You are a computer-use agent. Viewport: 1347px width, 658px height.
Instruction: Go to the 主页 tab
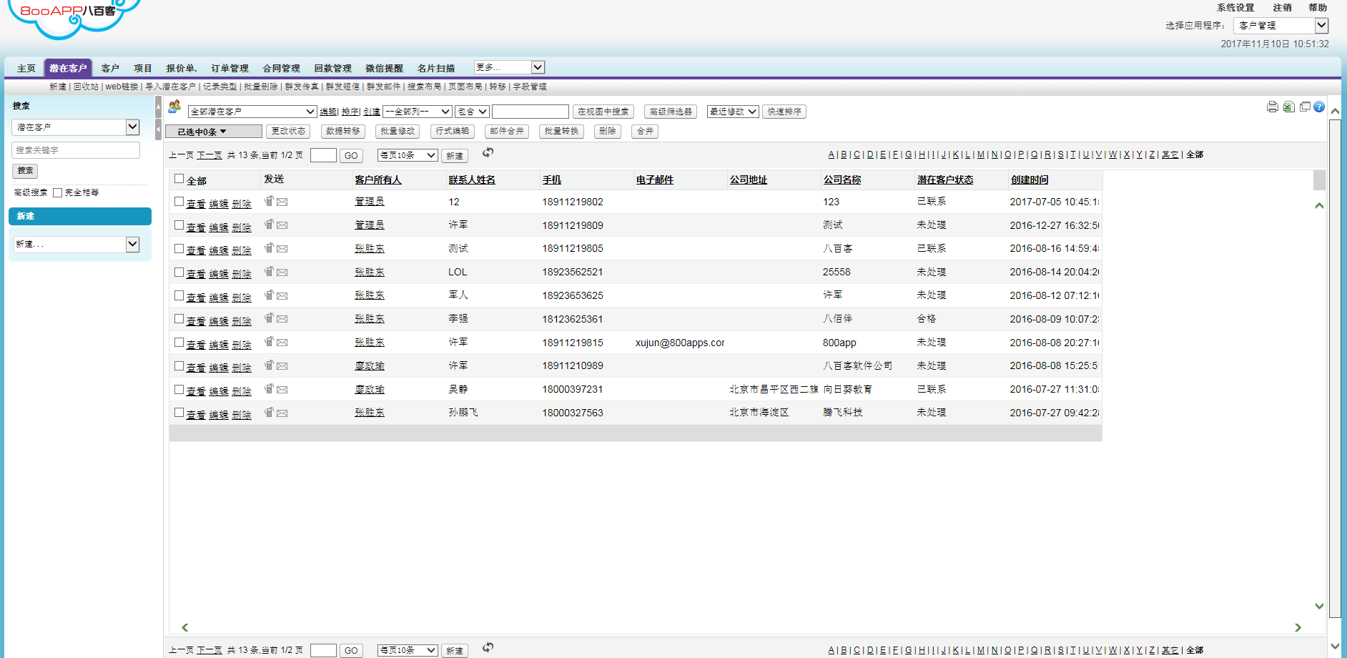tap(26, 69)
